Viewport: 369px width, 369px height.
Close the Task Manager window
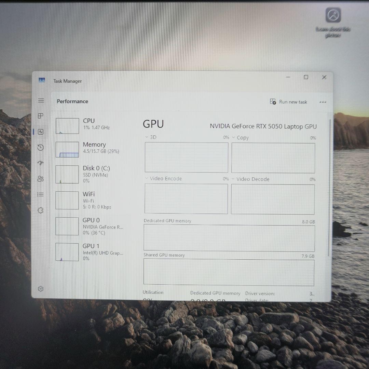(324, 77)
